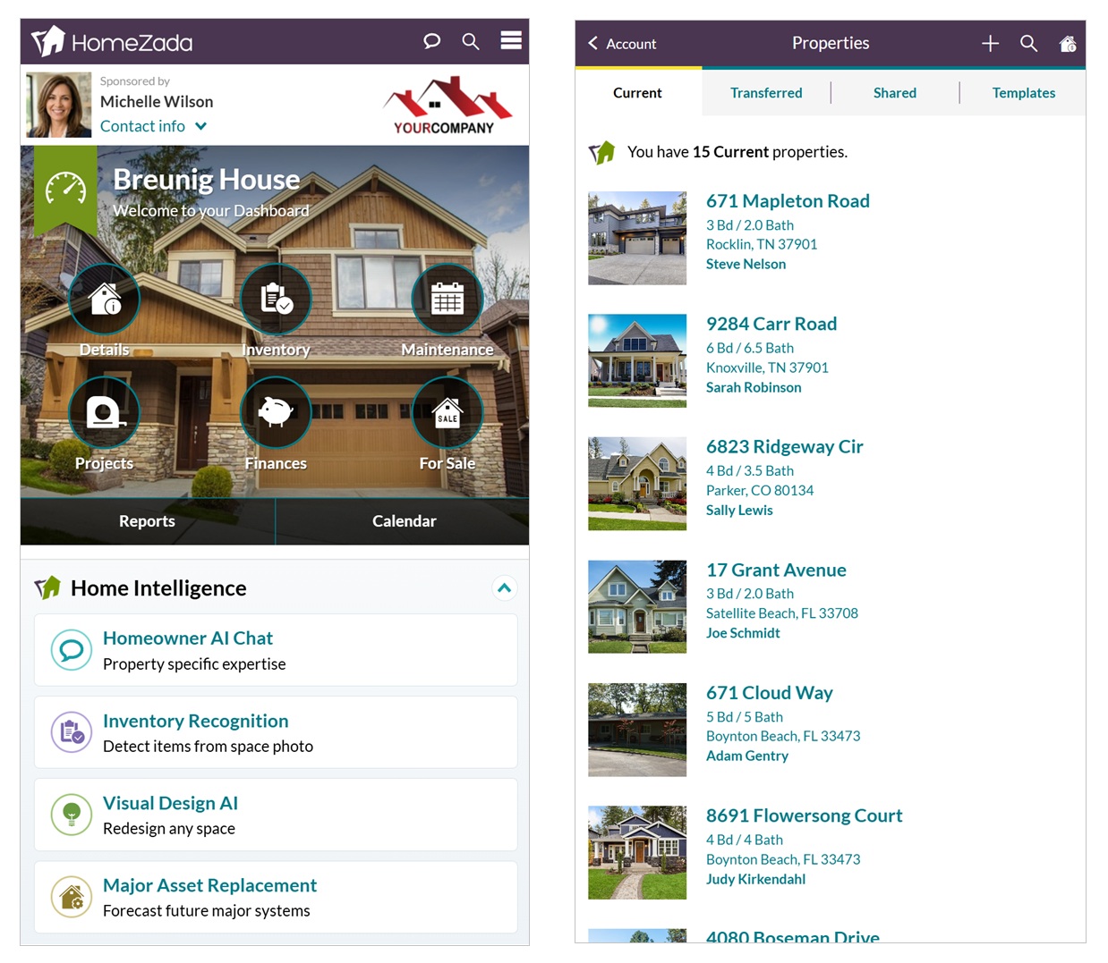Click the search icon in HomeZada header
1108x963 pixels.
(471, 41)
